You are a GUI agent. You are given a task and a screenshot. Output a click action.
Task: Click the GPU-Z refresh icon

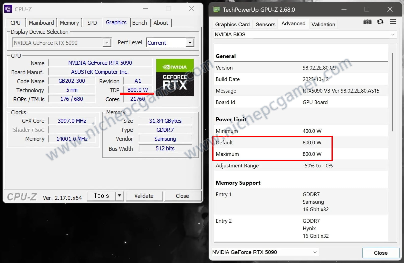click(380, 22)
